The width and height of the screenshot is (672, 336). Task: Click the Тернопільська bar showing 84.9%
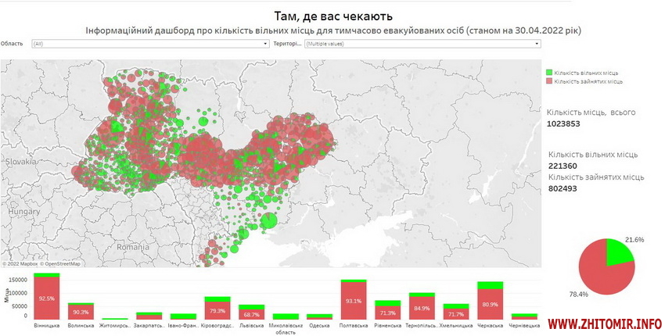(x=422, y=308)
